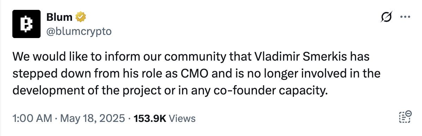Click the reader notes icon at bottom right
This screenshot has width=422, height=136.
pyautogui.click(x=405, y=117)
